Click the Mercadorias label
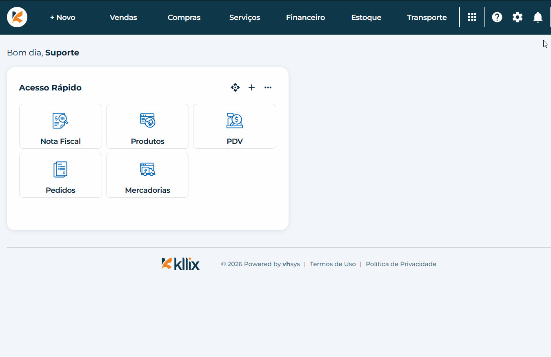 coord(147,190)
